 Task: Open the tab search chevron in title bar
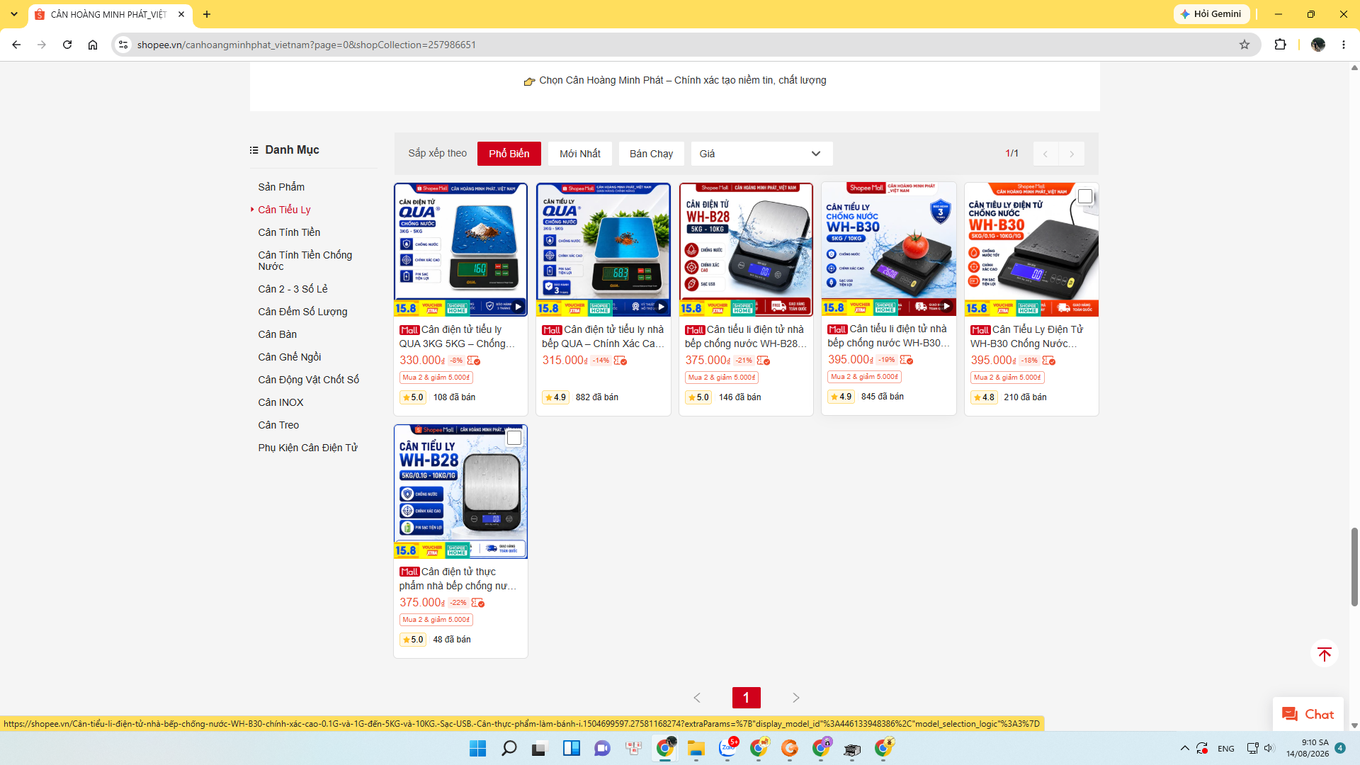(x=13, y=14)
